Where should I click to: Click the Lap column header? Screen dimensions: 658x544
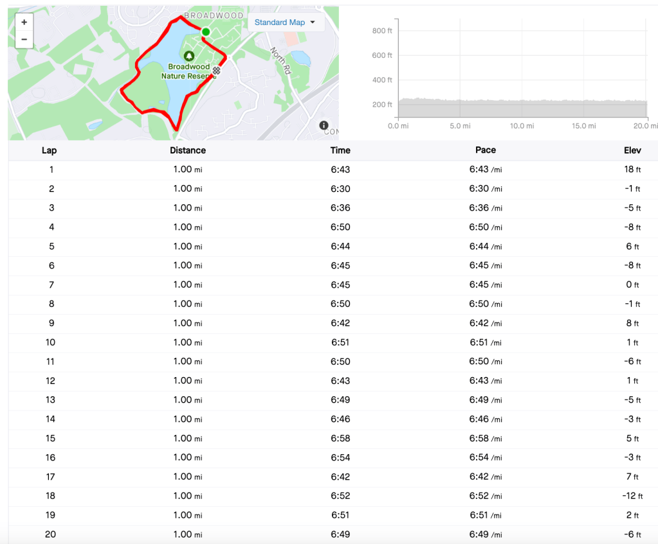(49, 150)
